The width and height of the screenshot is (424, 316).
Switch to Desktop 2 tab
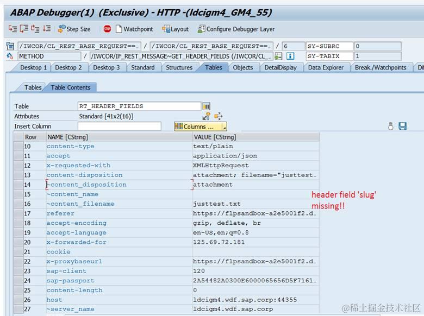[x=68, y=67]
